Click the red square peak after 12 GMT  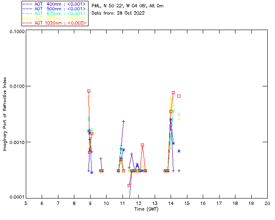pos(142,145)
